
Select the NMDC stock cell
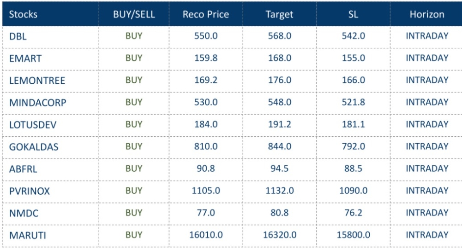click(x=21, y=214)
